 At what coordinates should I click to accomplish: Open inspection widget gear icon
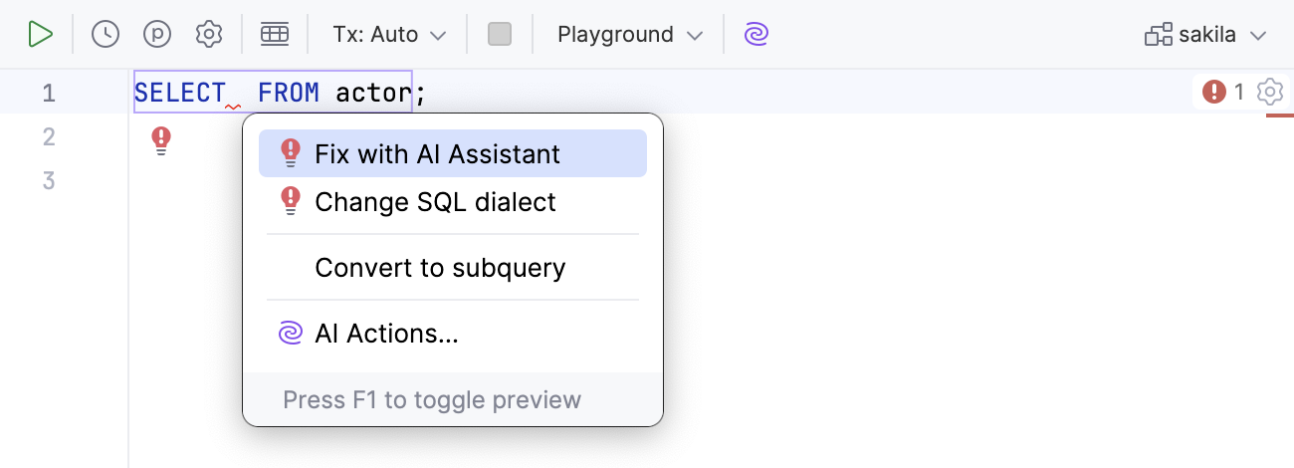pyautogui.click(x=1269, y=93)
